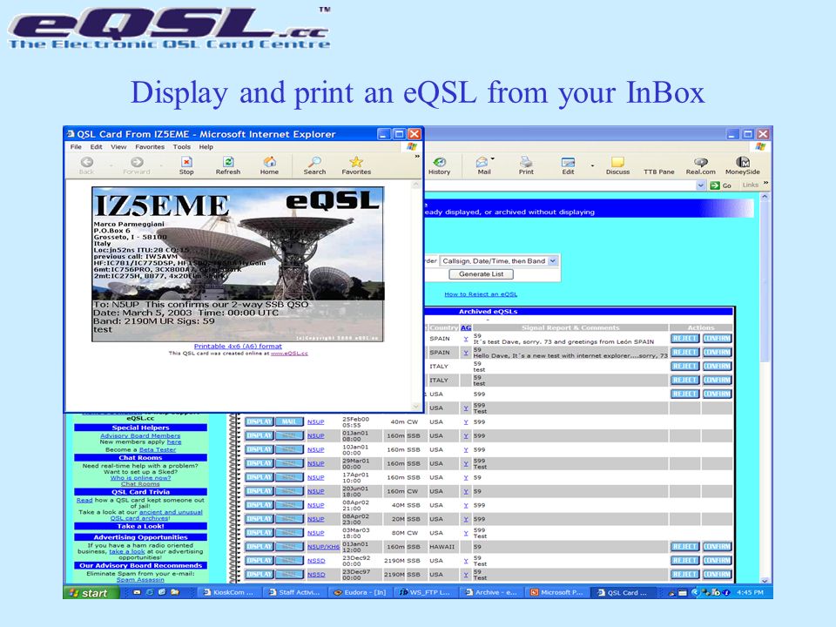The width and height of the screenshot is (836, 627).
Task: Open the Favorites menu
Action: tap(150, 147)
